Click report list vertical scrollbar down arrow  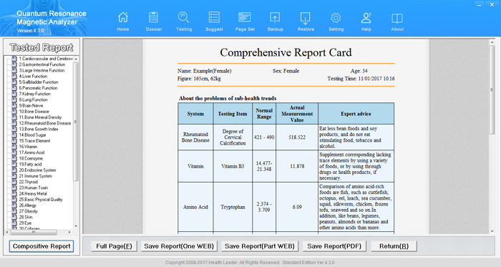coord(76,226)
